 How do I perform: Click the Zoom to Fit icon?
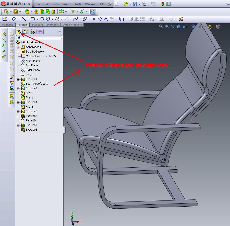click(x=160, y=26)
